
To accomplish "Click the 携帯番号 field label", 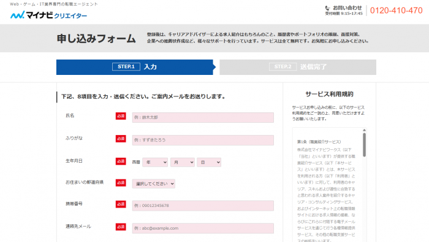I will tap(74, 204).
